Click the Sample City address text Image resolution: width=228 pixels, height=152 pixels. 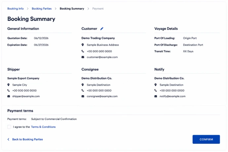pyautogui.click(x=19, y=85)
